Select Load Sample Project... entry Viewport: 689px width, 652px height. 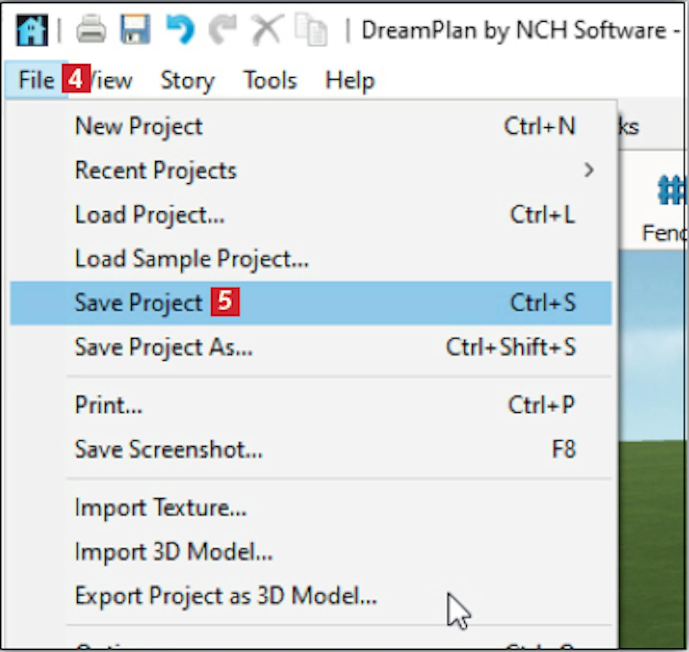pyautogui.click(x=311, y=259)
